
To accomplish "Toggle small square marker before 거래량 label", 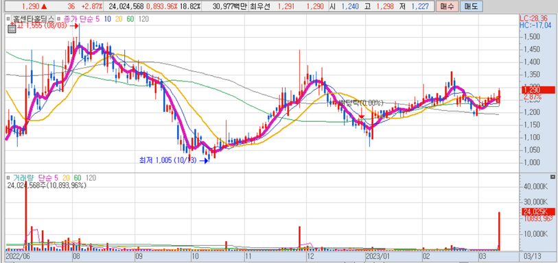I will (x=8, y=178).
